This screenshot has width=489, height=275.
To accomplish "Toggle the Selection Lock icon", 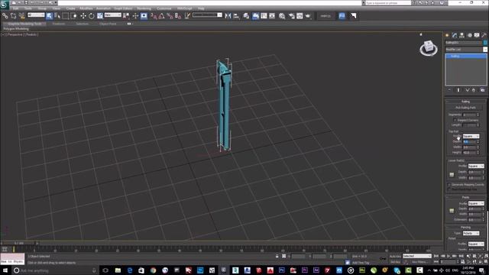I will (x=277, y=256).
